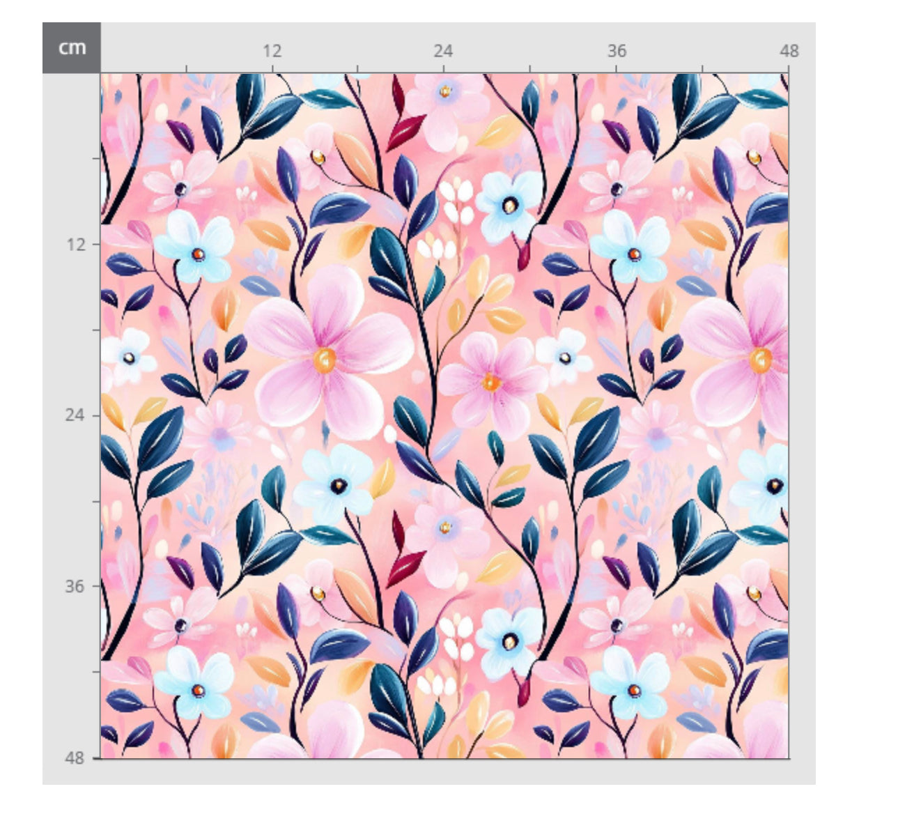Viewport: 898px width, 814px height.
Task: Click the 48 label on the horizontal ruler
Action: [789, 51]
